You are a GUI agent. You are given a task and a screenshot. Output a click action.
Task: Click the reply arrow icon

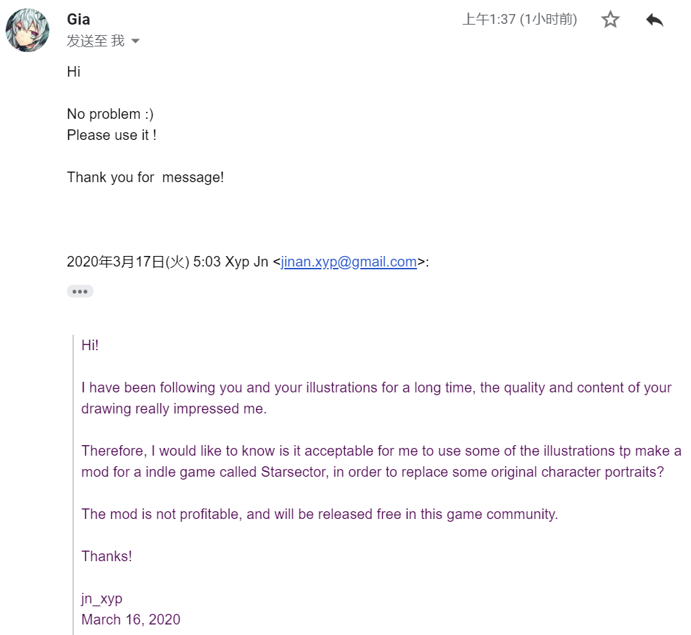point(654,20)
